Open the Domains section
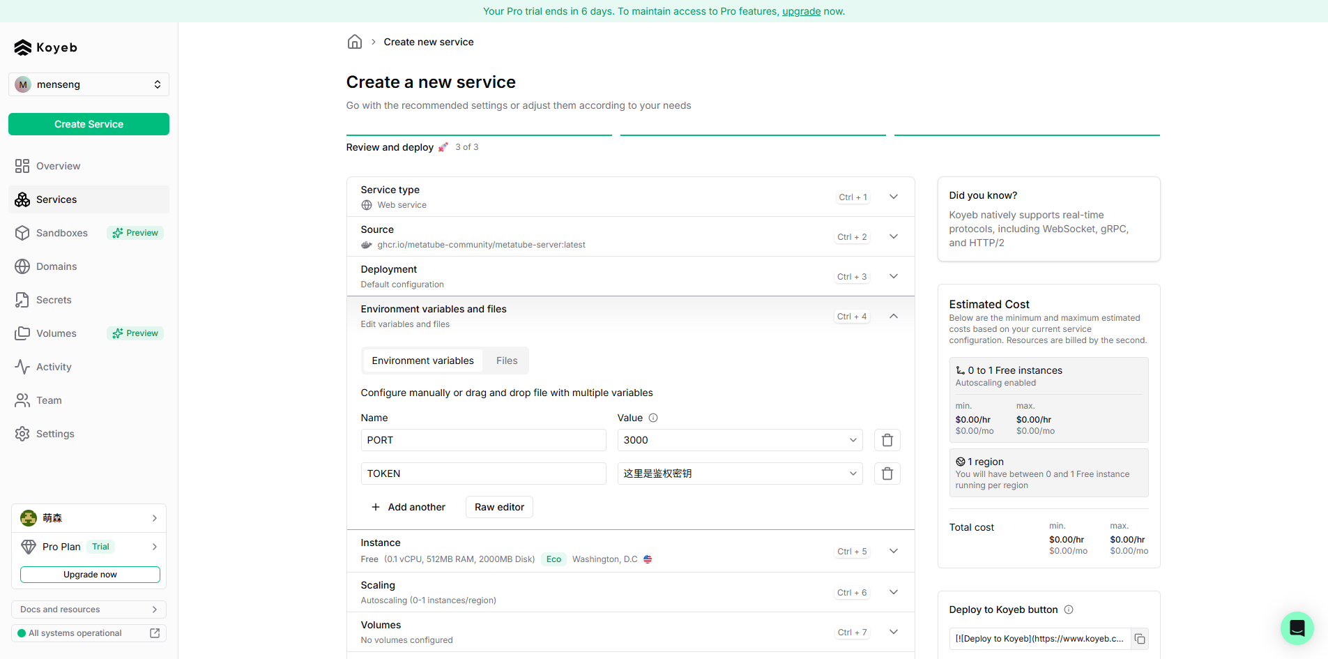1328x659 pixels. click(x=56, y=266)
